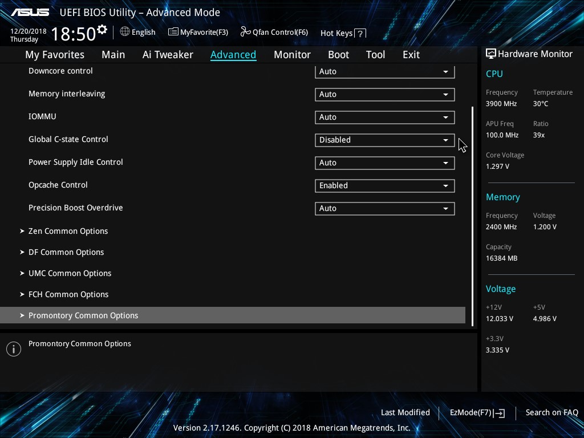584x438 pixels.
Task: Click the Memory Voltage value 1.200 V
Action: [x=545, y=227]
